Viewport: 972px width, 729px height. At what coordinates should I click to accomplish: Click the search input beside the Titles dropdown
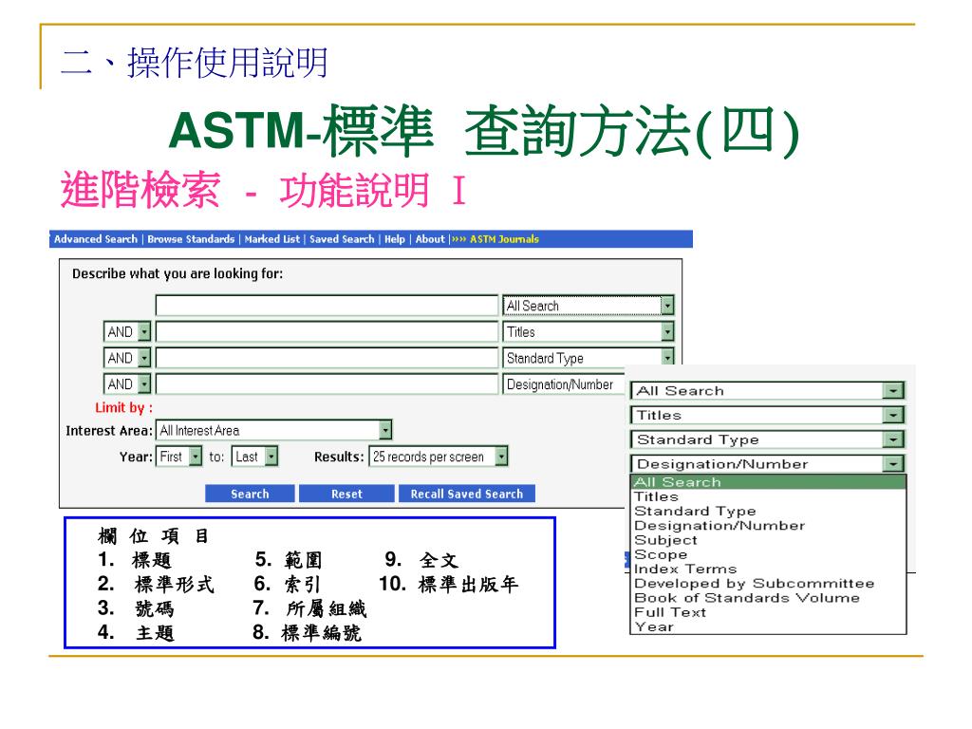coord(327,331)
